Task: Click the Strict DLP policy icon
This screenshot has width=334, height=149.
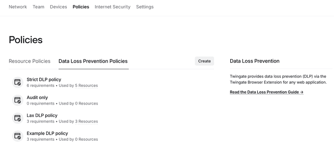Action: (17, 82)
